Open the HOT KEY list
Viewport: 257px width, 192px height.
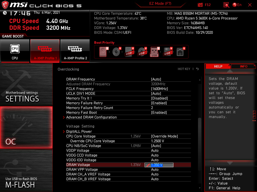184,69
